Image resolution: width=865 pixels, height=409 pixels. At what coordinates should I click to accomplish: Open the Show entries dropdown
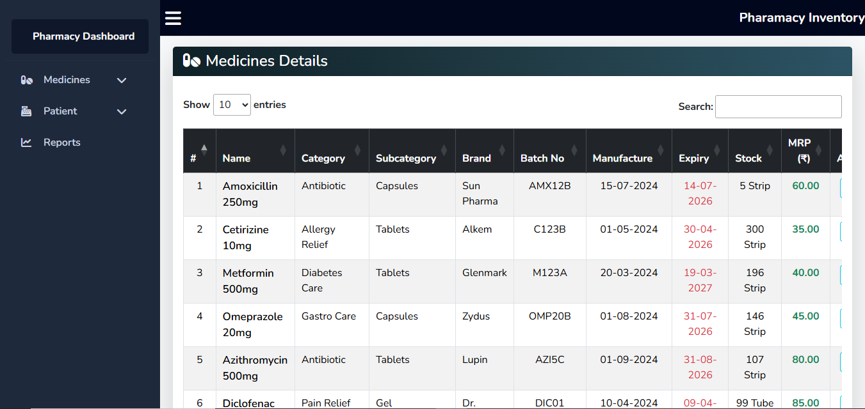pos(232,105)
